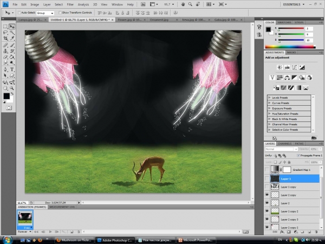The width and height of the screenshot is (325, 244).
Task: Show the Gradient Map 1 layer
Action: coord(267,170)
